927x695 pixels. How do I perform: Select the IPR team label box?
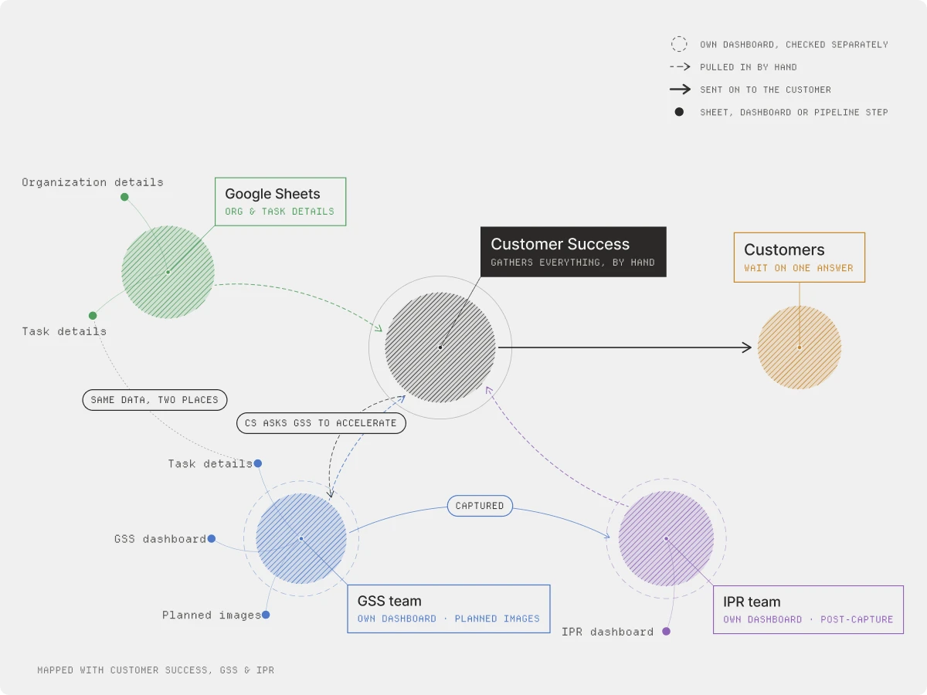click(808, 609)
